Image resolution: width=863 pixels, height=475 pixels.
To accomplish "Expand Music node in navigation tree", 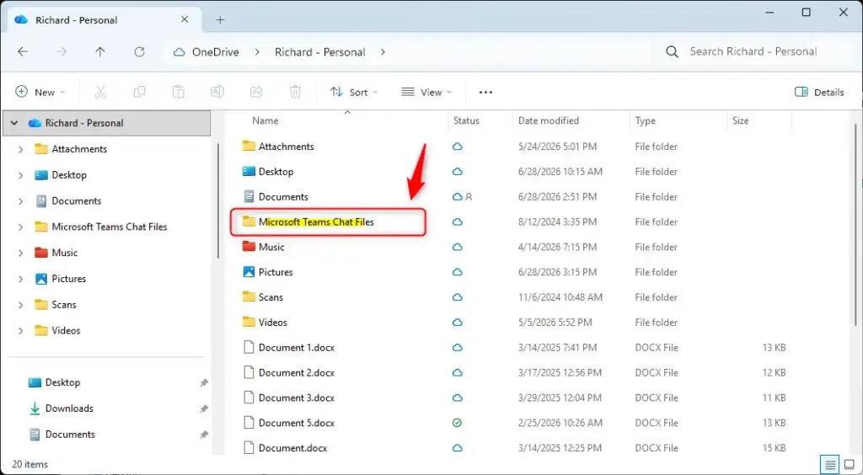I will tap(20, 253).
